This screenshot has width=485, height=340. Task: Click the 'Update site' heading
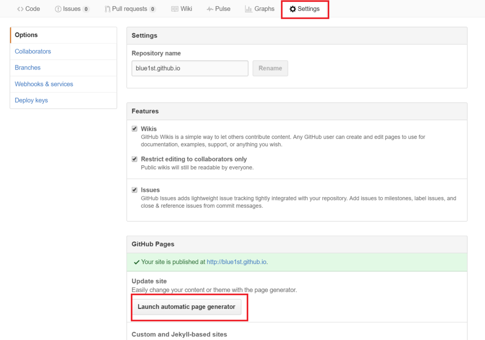[149, 281]
